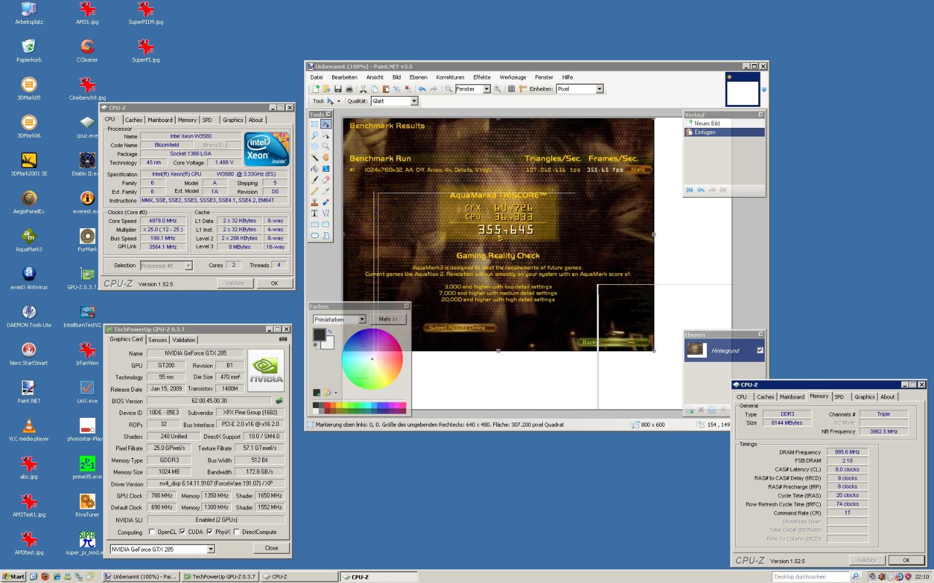Open the Einheiten Pixel dropdown
Screen dimensions: 934x583
[x=599, y=89]
